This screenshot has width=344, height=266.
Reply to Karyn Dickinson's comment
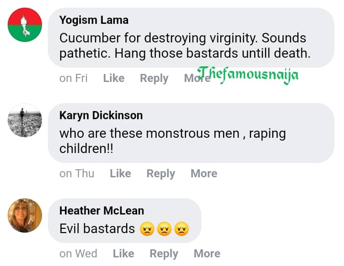pyautogui.click(x=161, y=174)
